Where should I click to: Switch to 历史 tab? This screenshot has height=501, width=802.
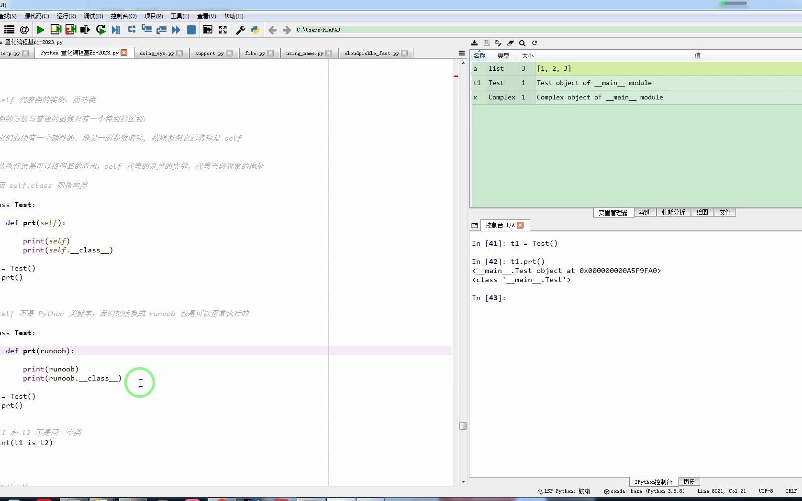(689, 482)
